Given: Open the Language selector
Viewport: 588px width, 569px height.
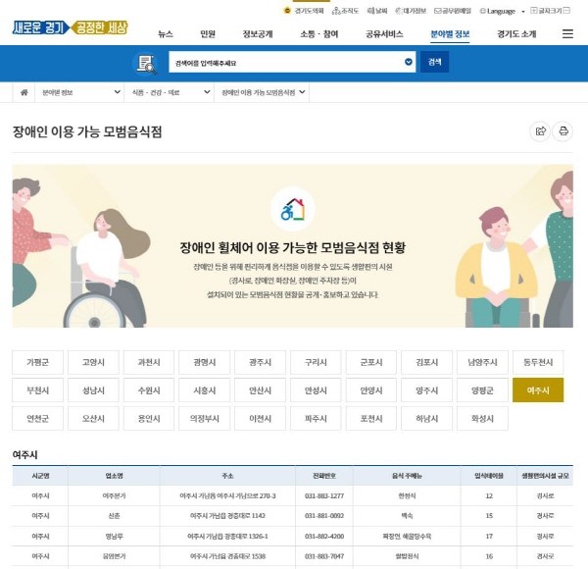Looking at the screenshot, I should coord(500,10).
